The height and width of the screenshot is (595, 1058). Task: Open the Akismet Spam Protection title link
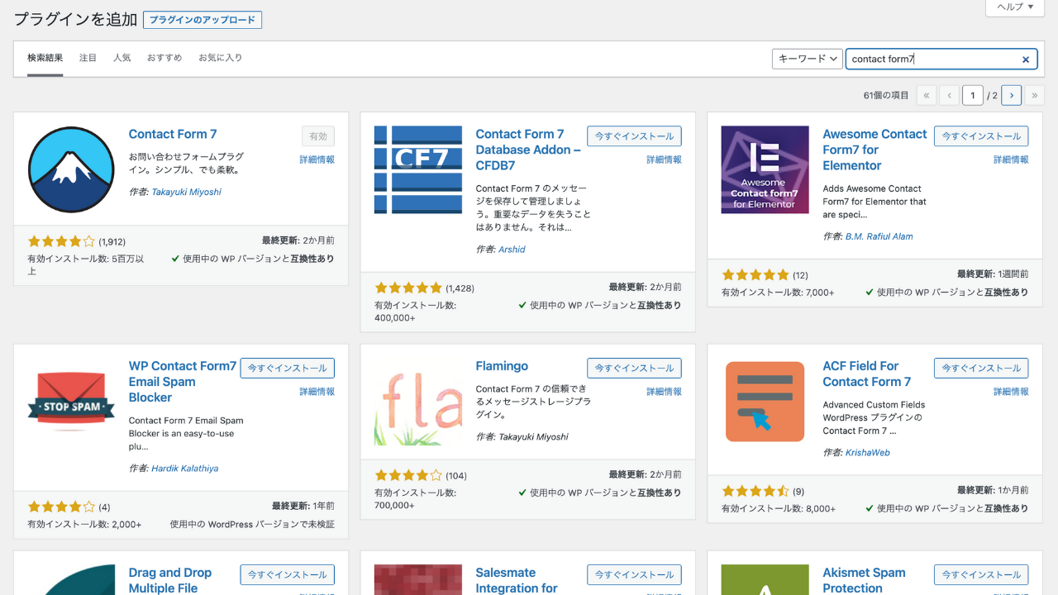tap(864, 580)
